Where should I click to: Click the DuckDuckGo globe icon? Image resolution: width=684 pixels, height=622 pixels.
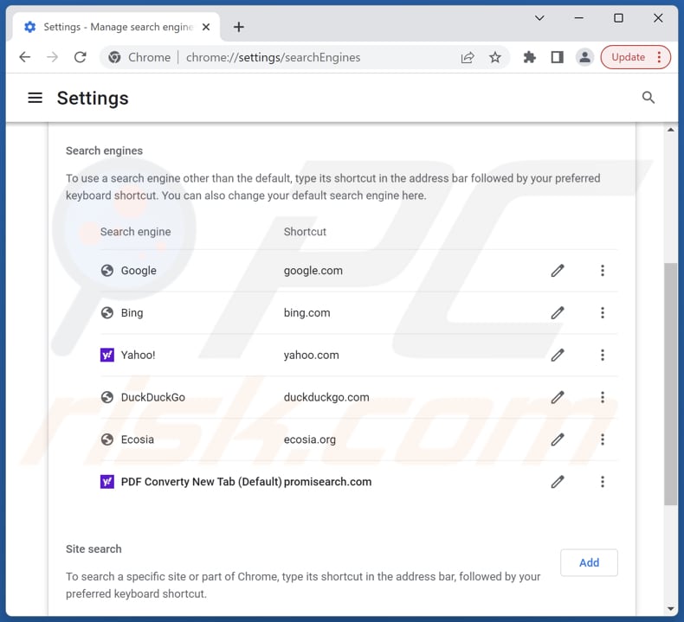coord(107,398)
